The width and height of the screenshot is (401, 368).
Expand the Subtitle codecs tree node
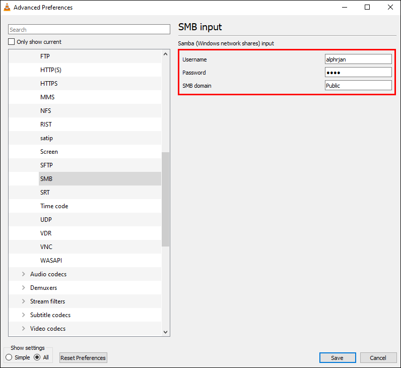tap(24, 315)
